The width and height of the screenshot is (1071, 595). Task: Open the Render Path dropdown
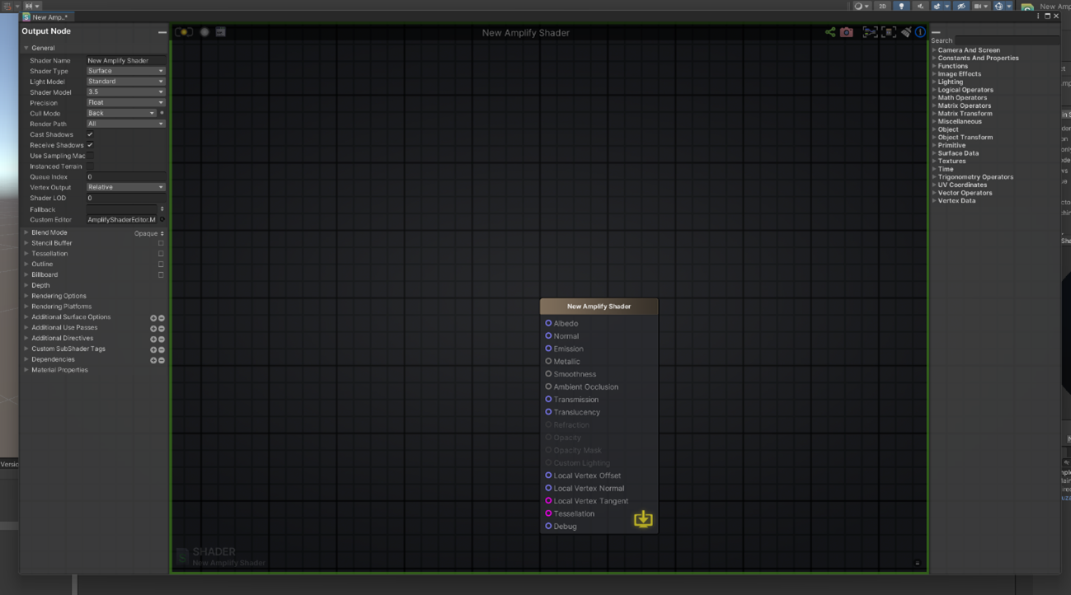[125, 124]
